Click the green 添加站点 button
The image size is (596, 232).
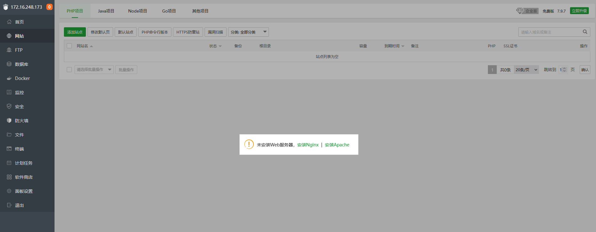coord(75,32)
